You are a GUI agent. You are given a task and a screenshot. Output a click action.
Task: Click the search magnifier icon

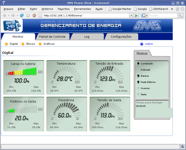[180, 15]
